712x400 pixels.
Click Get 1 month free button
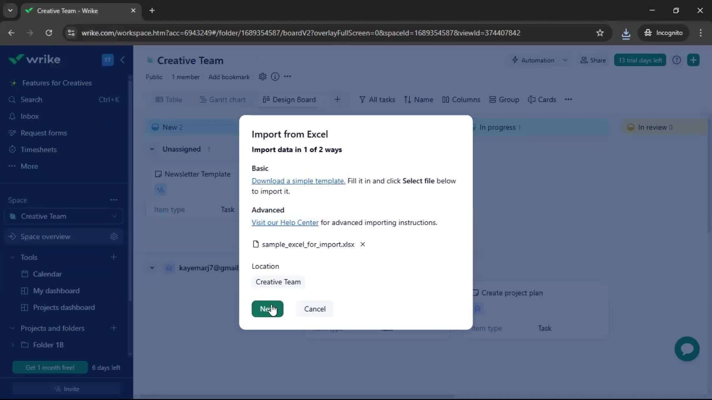pos(50,367)
